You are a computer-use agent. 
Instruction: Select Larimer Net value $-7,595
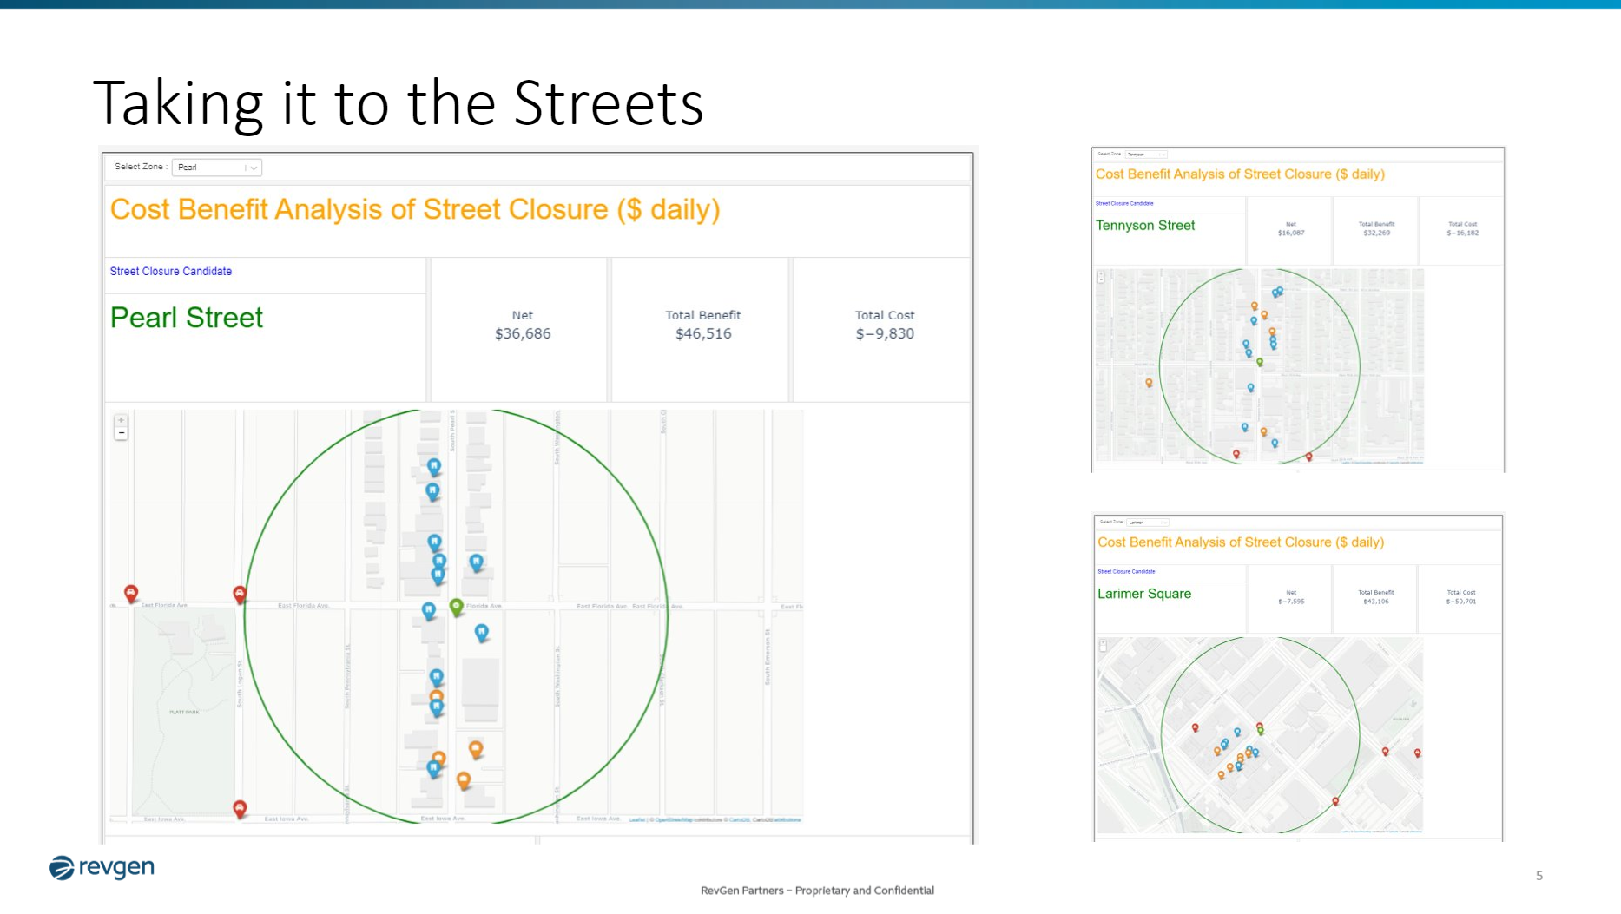[1291, 601]
